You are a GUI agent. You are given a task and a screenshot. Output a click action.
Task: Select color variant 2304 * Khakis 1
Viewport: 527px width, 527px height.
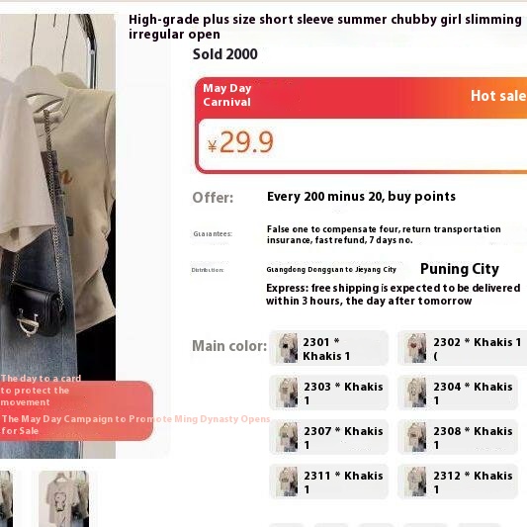click(x=458, y=393)
